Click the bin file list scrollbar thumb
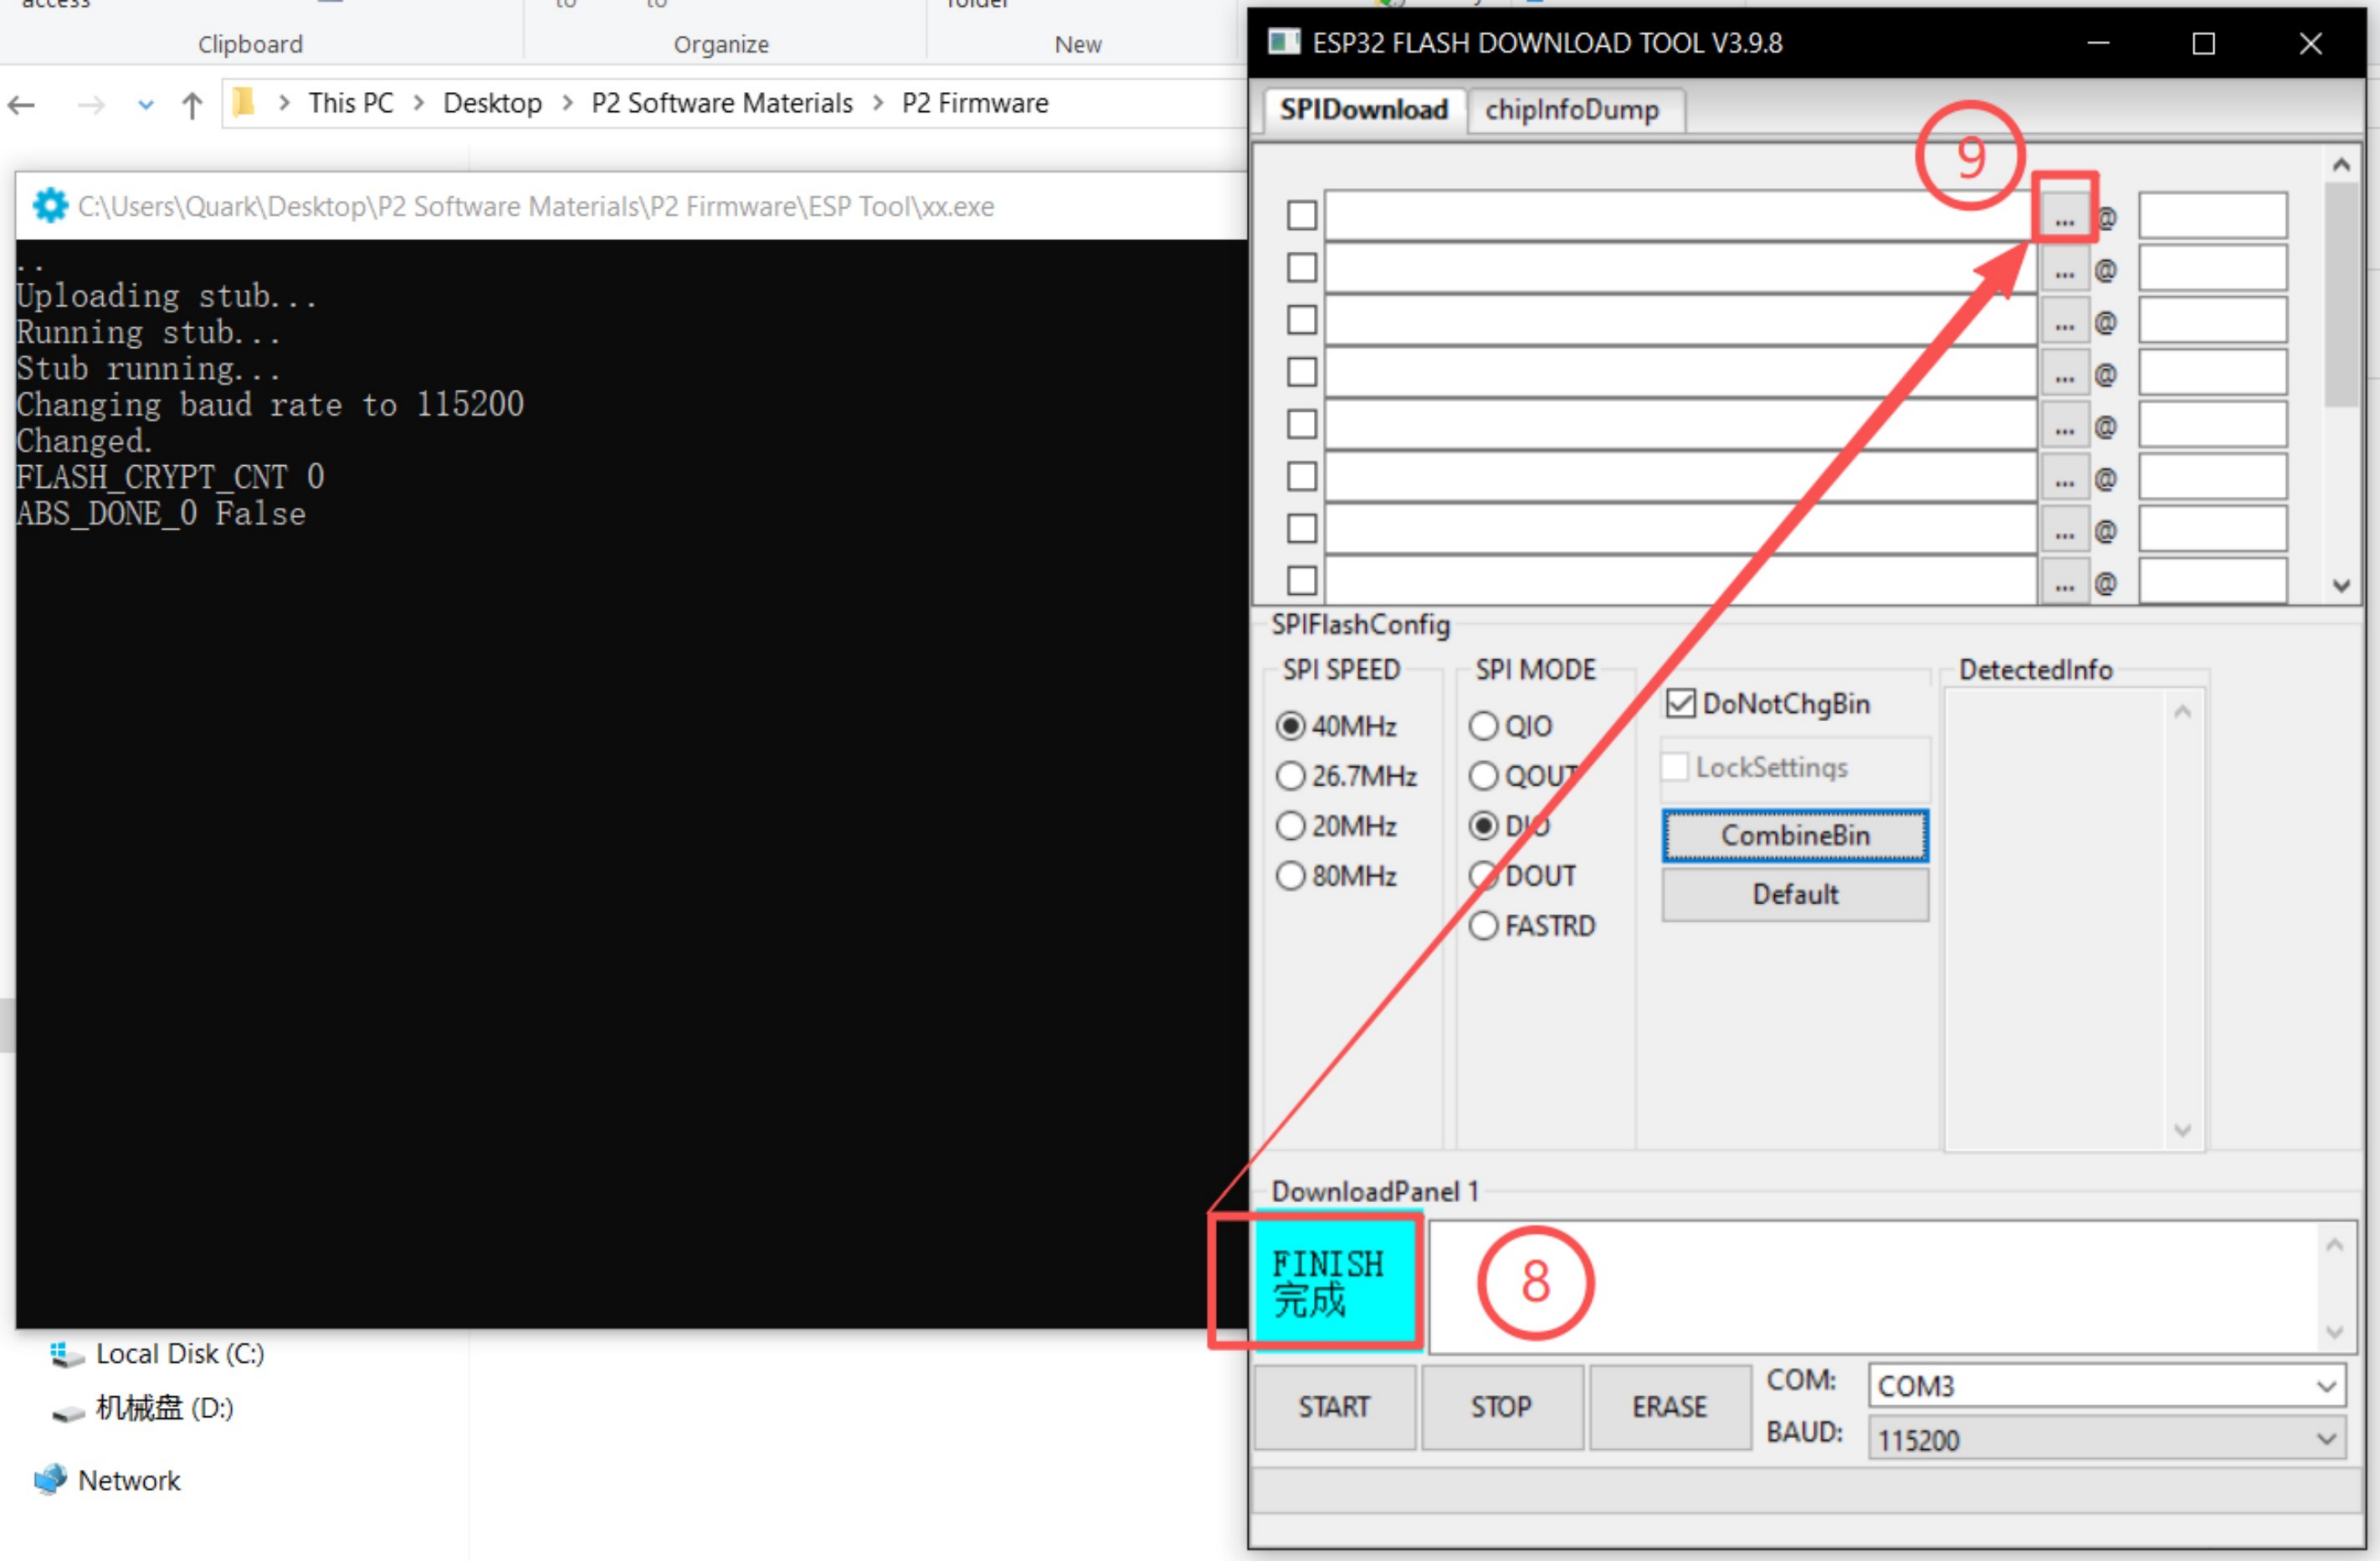 2341,295
